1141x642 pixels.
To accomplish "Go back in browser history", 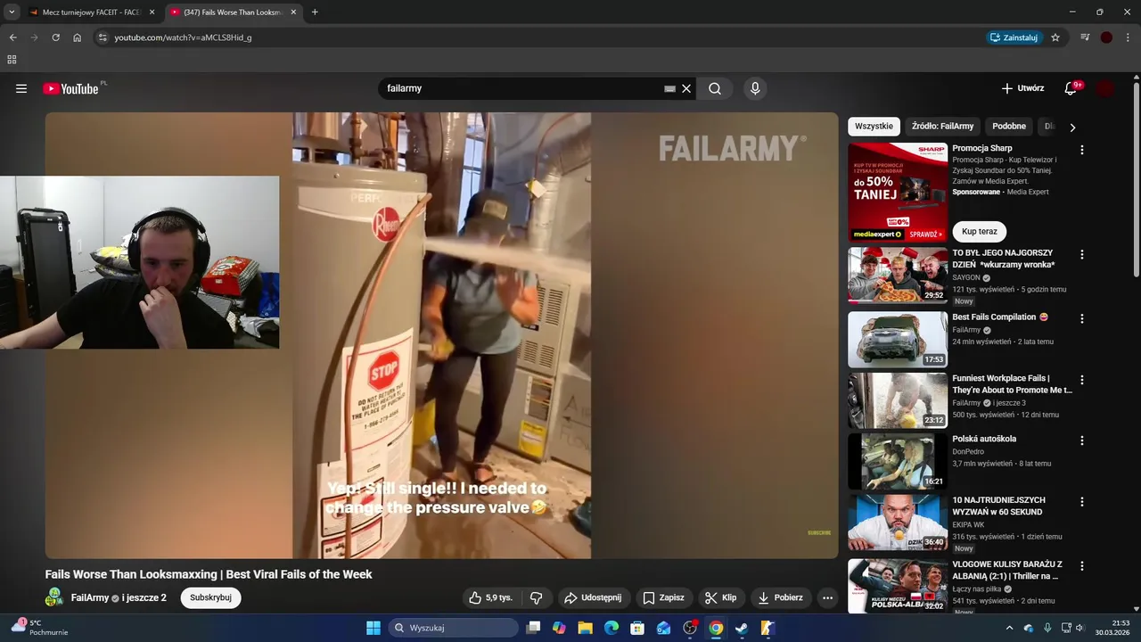I will click(x=12, y=37).
